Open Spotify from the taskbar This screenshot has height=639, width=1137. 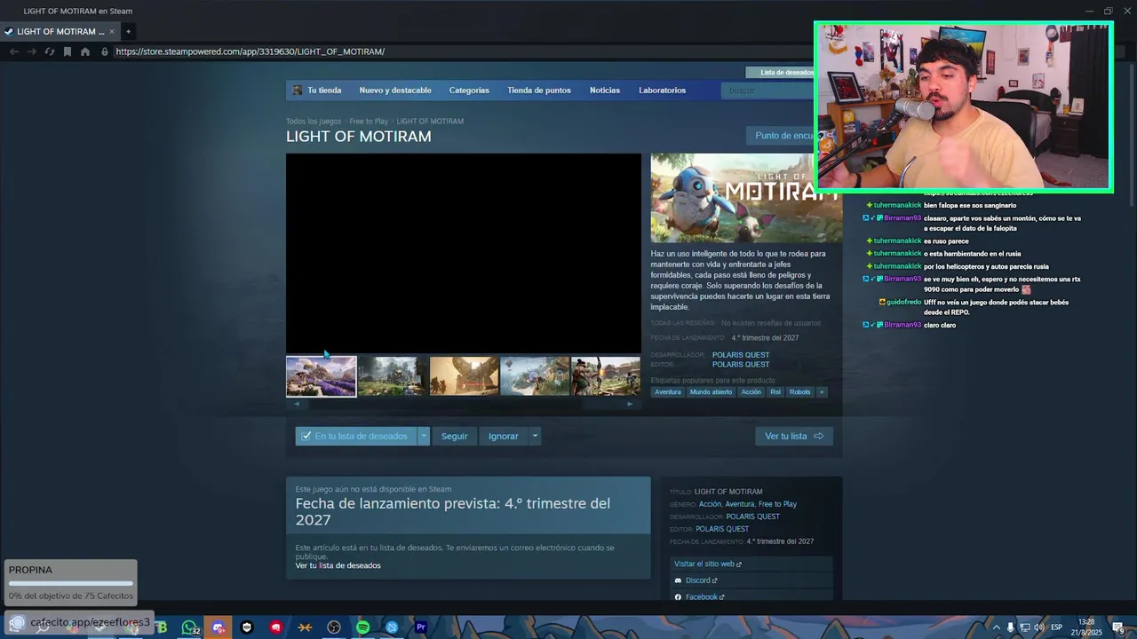tap(362, 627)
